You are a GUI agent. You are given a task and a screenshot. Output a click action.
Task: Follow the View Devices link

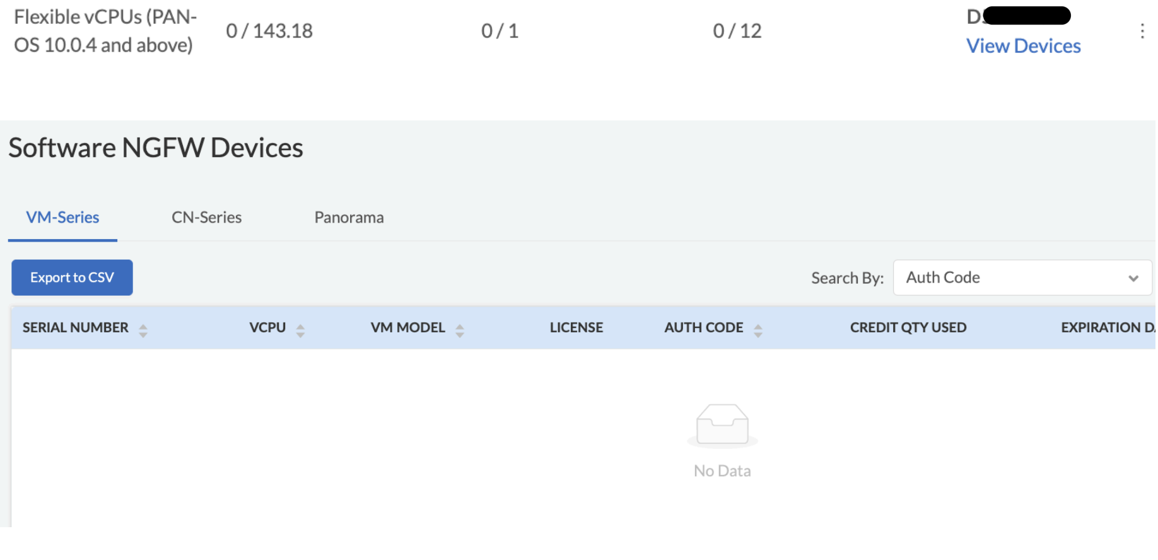[1023, 46]
